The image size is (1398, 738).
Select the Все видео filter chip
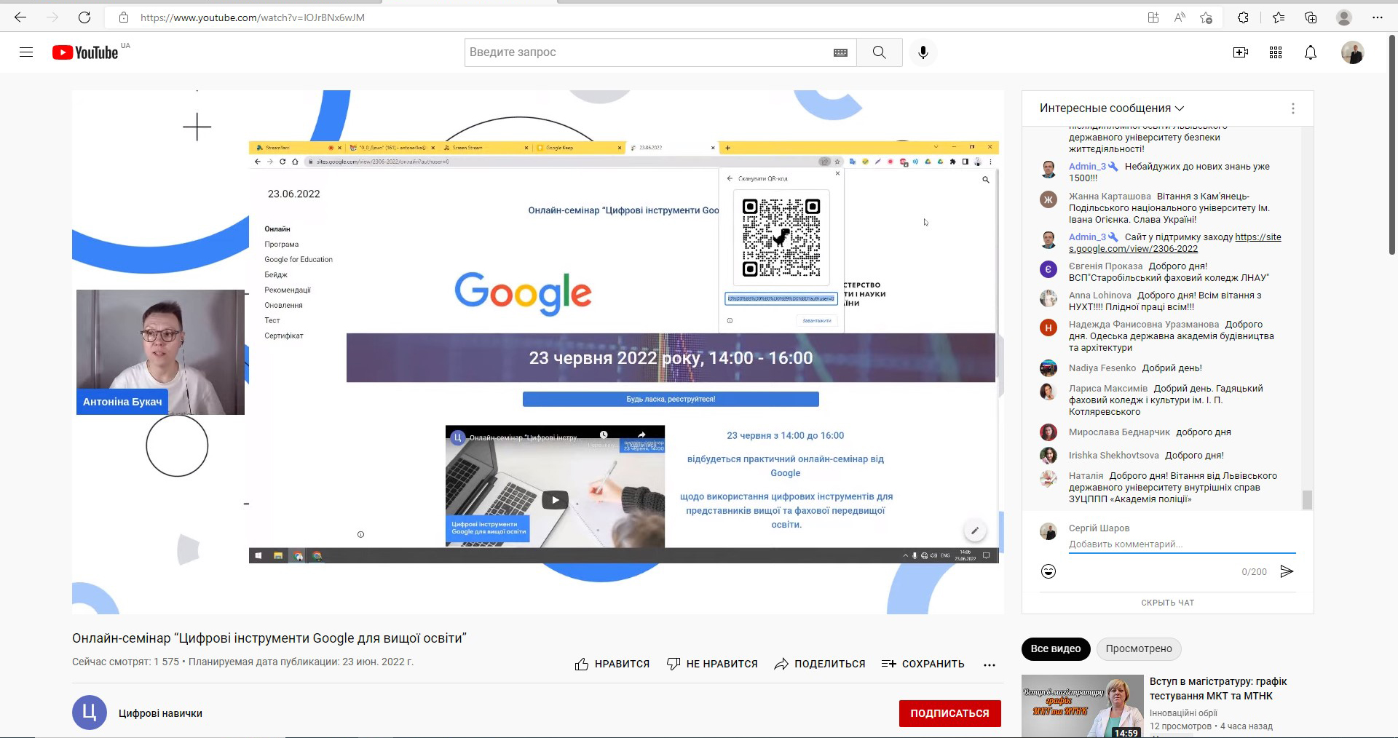pos(1056,648)
